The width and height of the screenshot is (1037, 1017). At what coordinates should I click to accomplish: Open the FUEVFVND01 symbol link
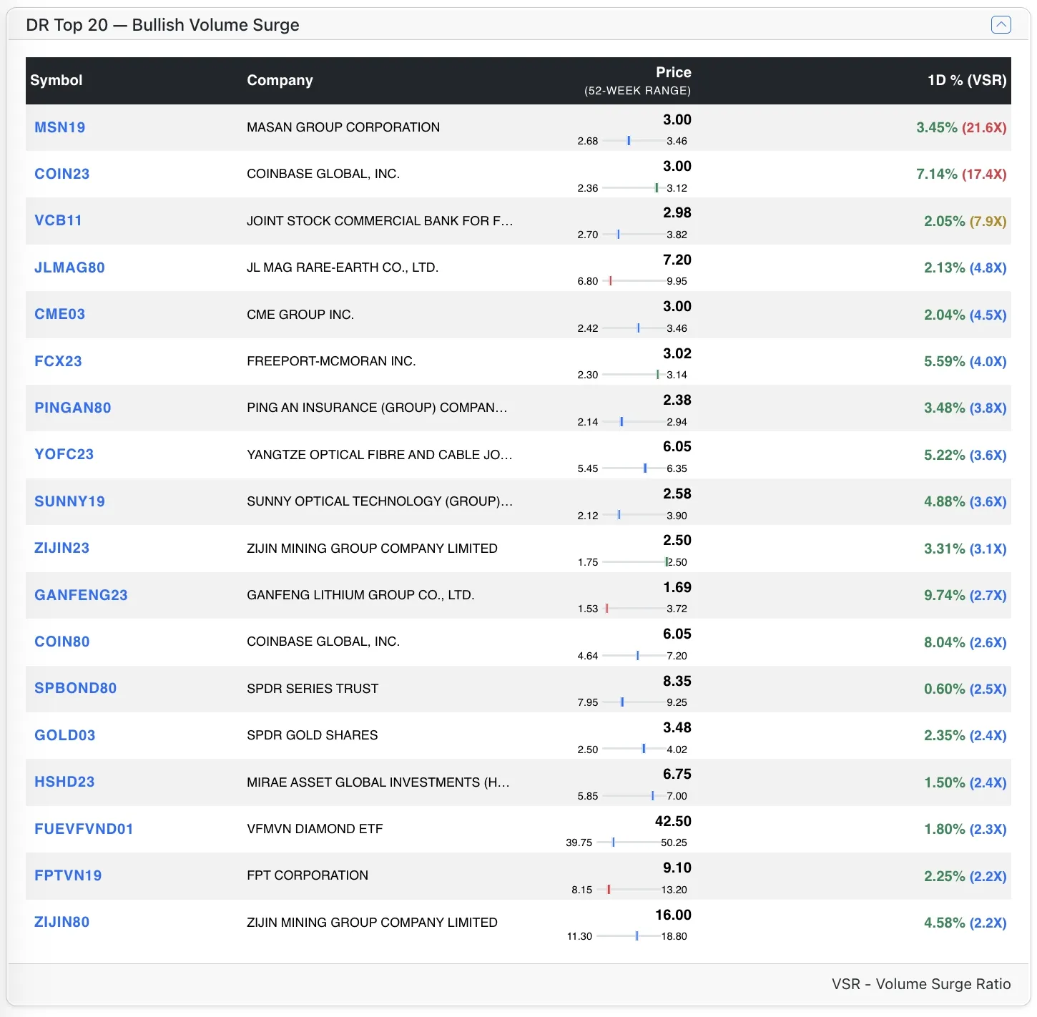tap(84, 829)
